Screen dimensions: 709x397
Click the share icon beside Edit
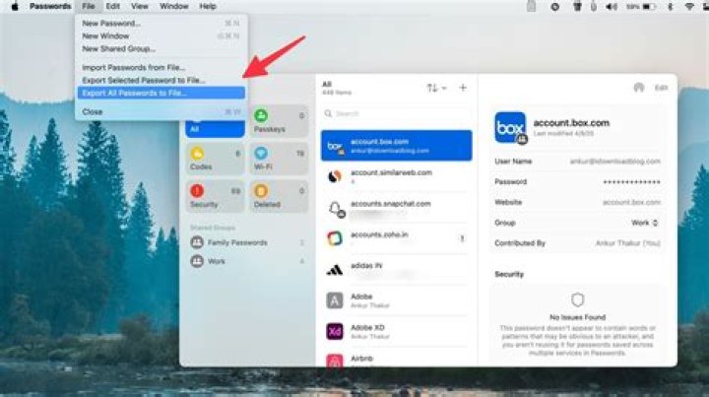tap(638, 88)
